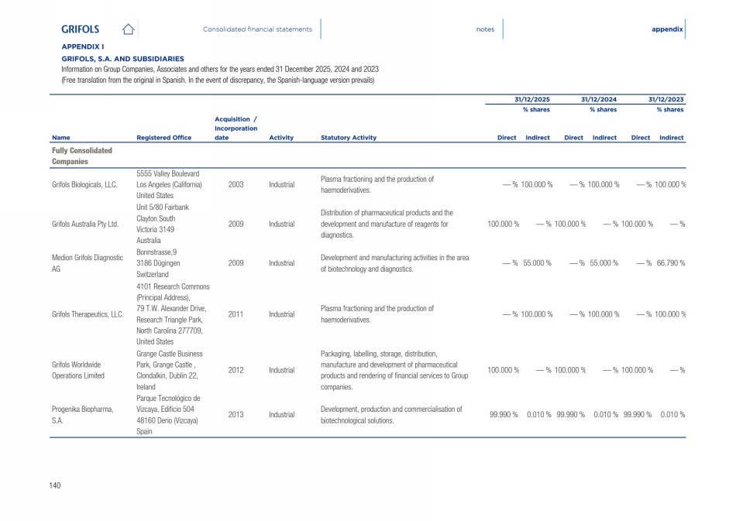Click the Grifols Australia Pty Ltd. name

(x=85, y=225)
